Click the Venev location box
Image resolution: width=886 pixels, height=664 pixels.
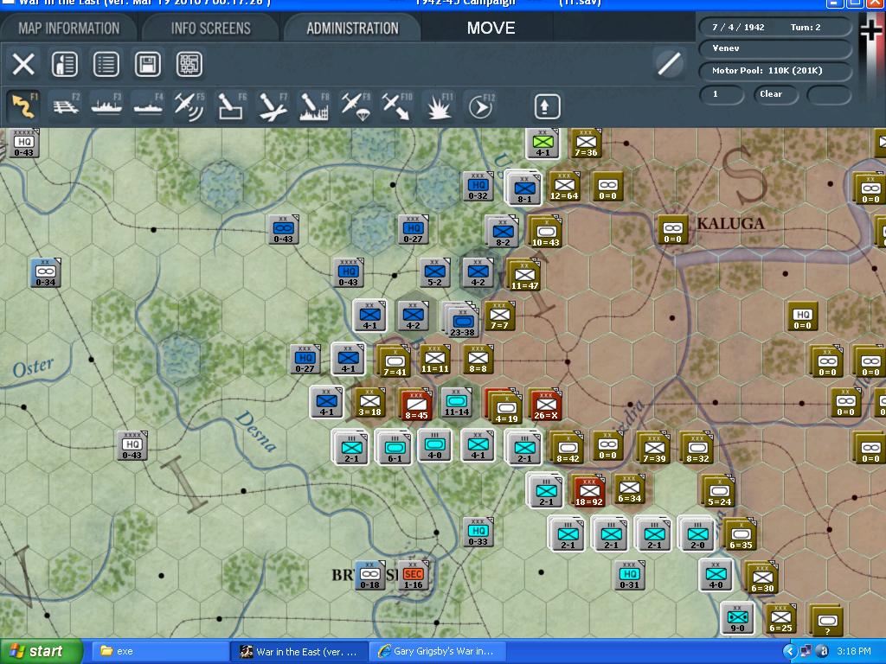774,48
